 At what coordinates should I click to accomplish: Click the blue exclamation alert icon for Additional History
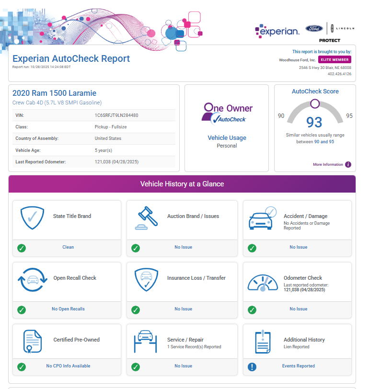[252, 366]
